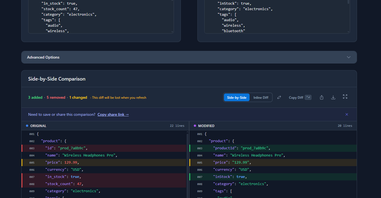The height and width of the screenshot is (198, 381).
Task: Open the Copy share link
Action: (x=113, y=114)
